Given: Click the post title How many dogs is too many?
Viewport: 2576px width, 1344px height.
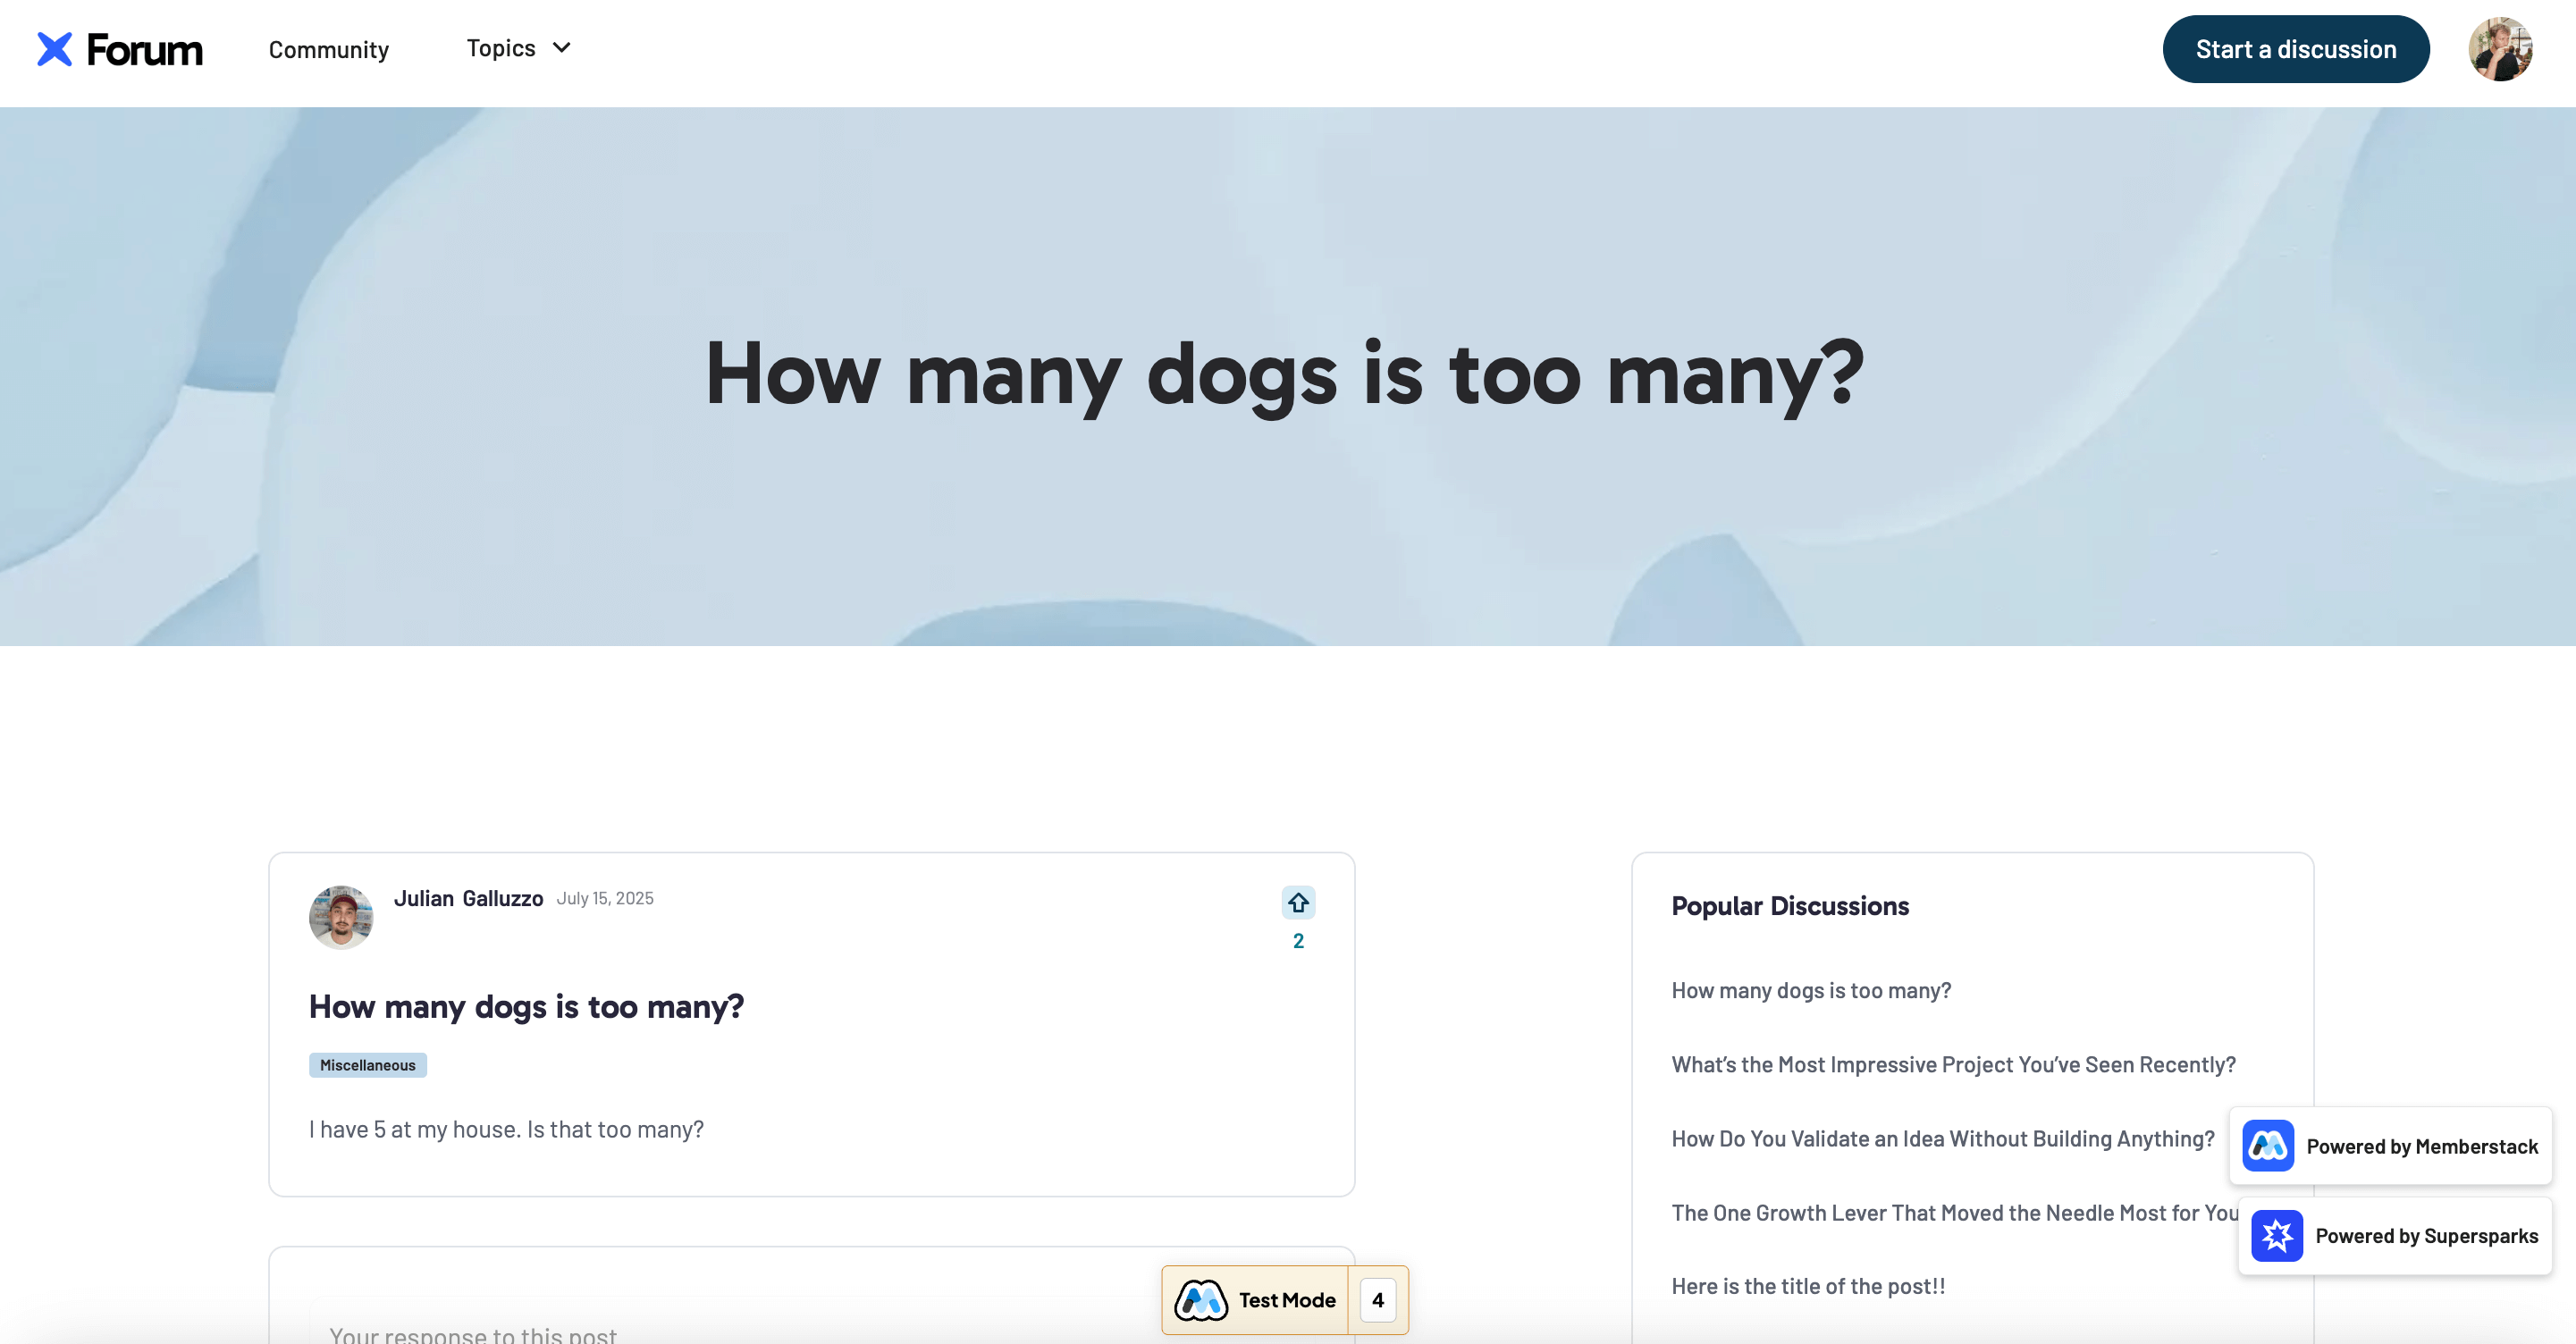Looking at the screenshot, I should coord(526,1006).
